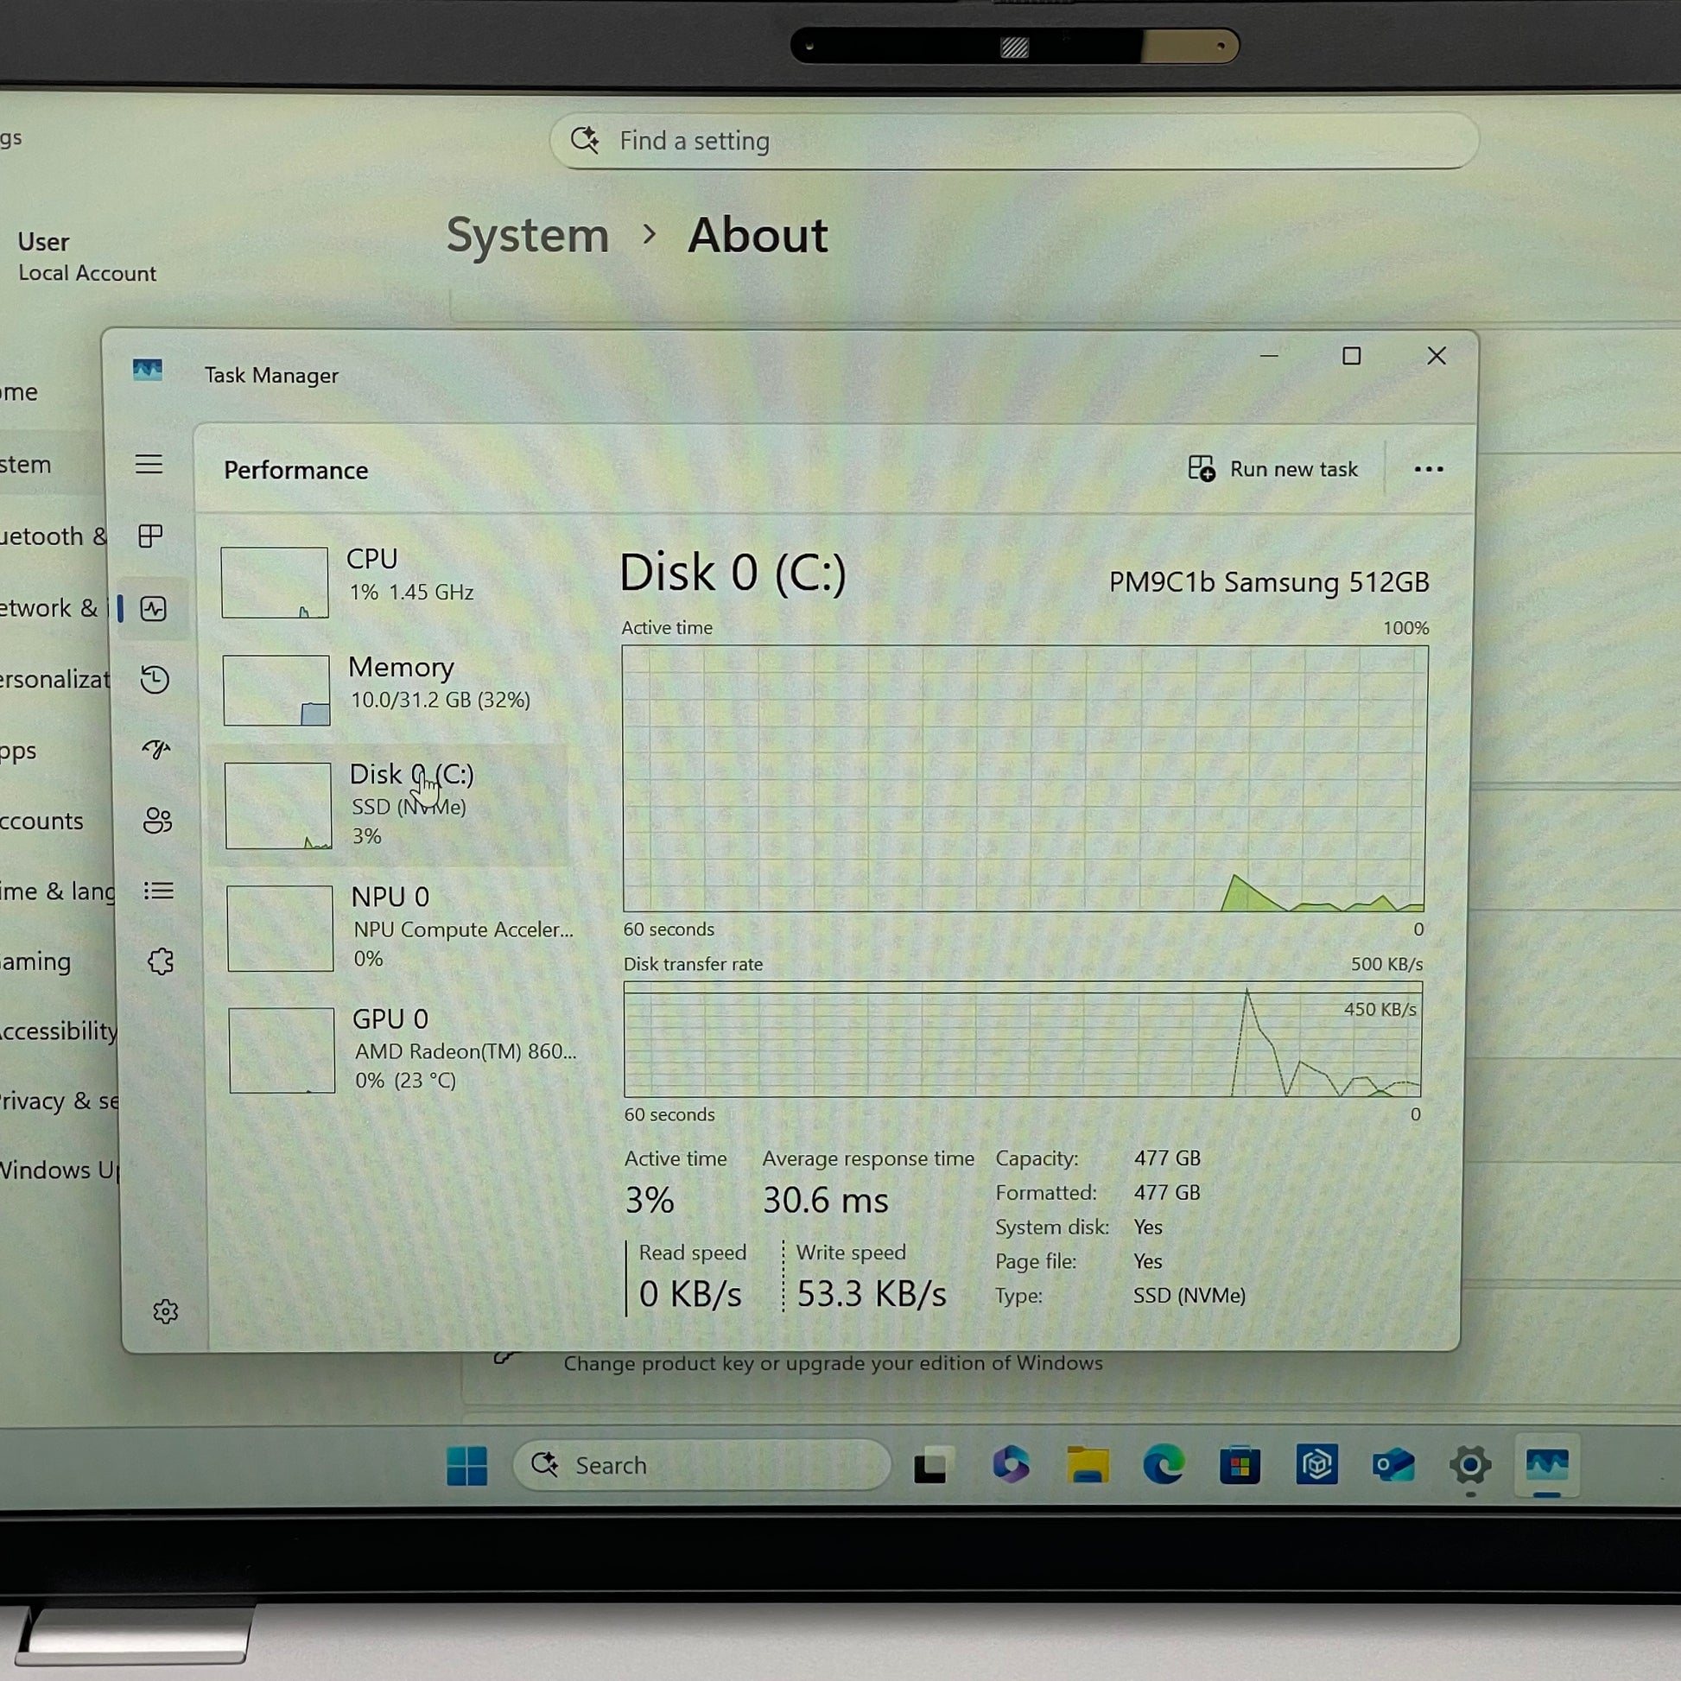
Task: Open the Startup apps page icon
Action: coord(156,749)
